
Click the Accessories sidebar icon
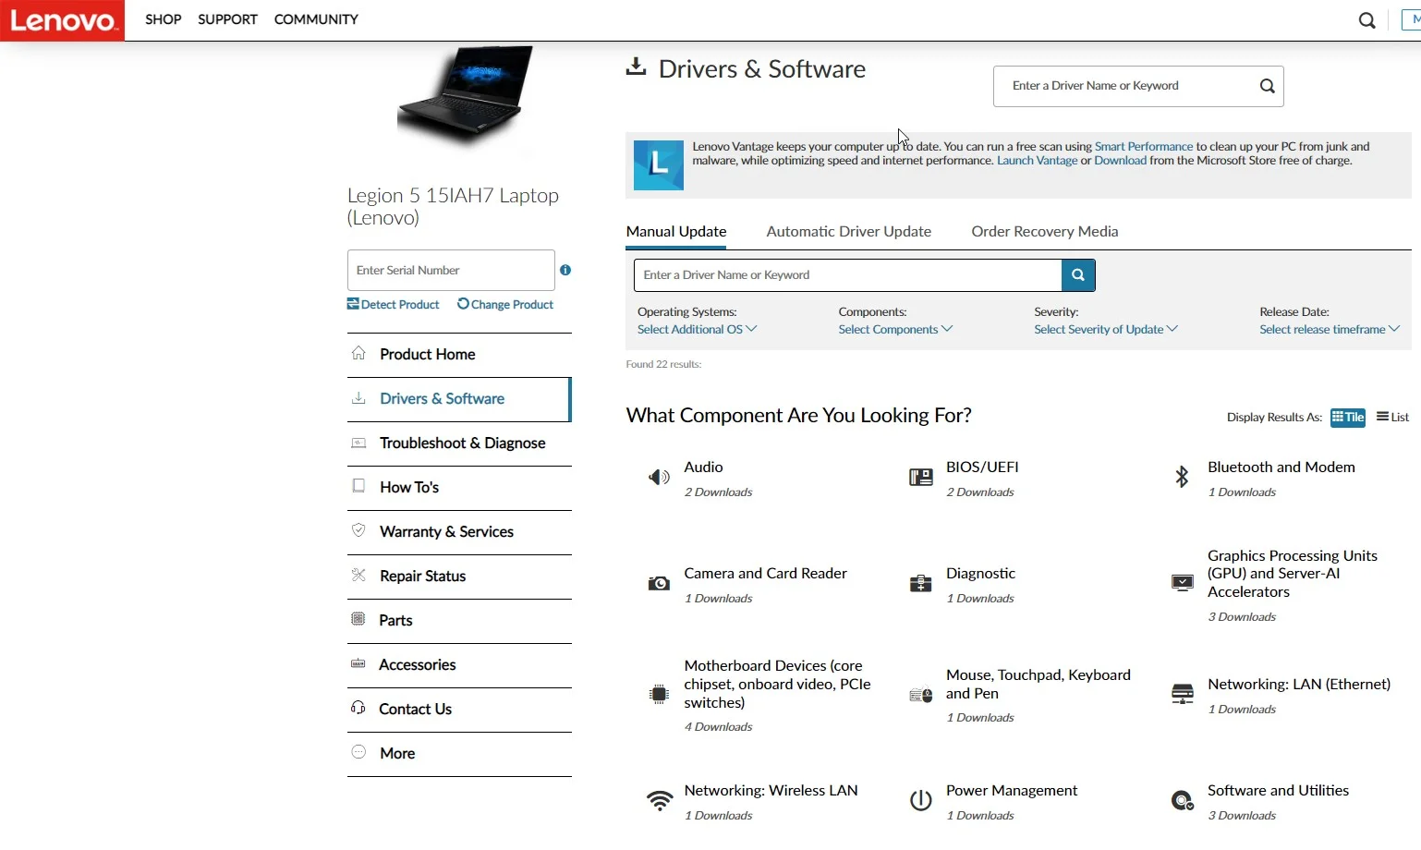point(358,663)
